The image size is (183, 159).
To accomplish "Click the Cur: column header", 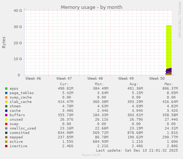I will pos(64,84).
